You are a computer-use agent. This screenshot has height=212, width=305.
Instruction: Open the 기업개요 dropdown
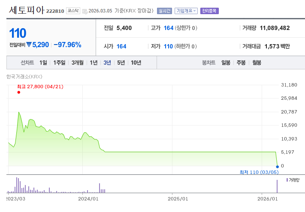pos(186,11)
